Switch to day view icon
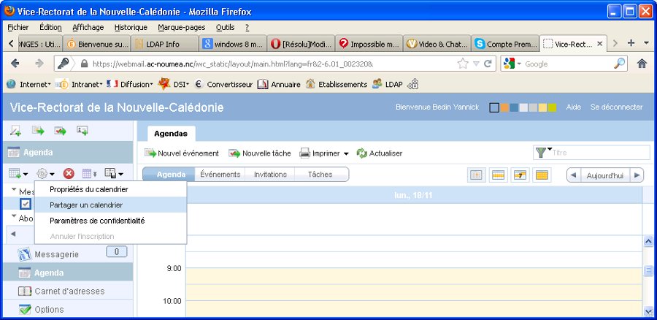 pos(475,175)
